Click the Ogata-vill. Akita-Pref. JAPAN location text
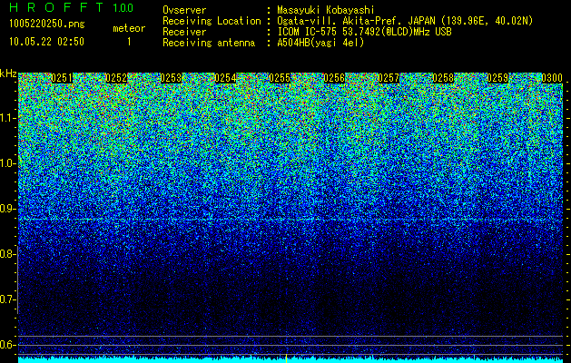571x363 pixels. [405, 21]
